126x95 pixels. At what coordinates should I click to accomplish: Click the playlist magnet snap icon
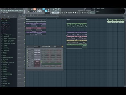(20, 15)
